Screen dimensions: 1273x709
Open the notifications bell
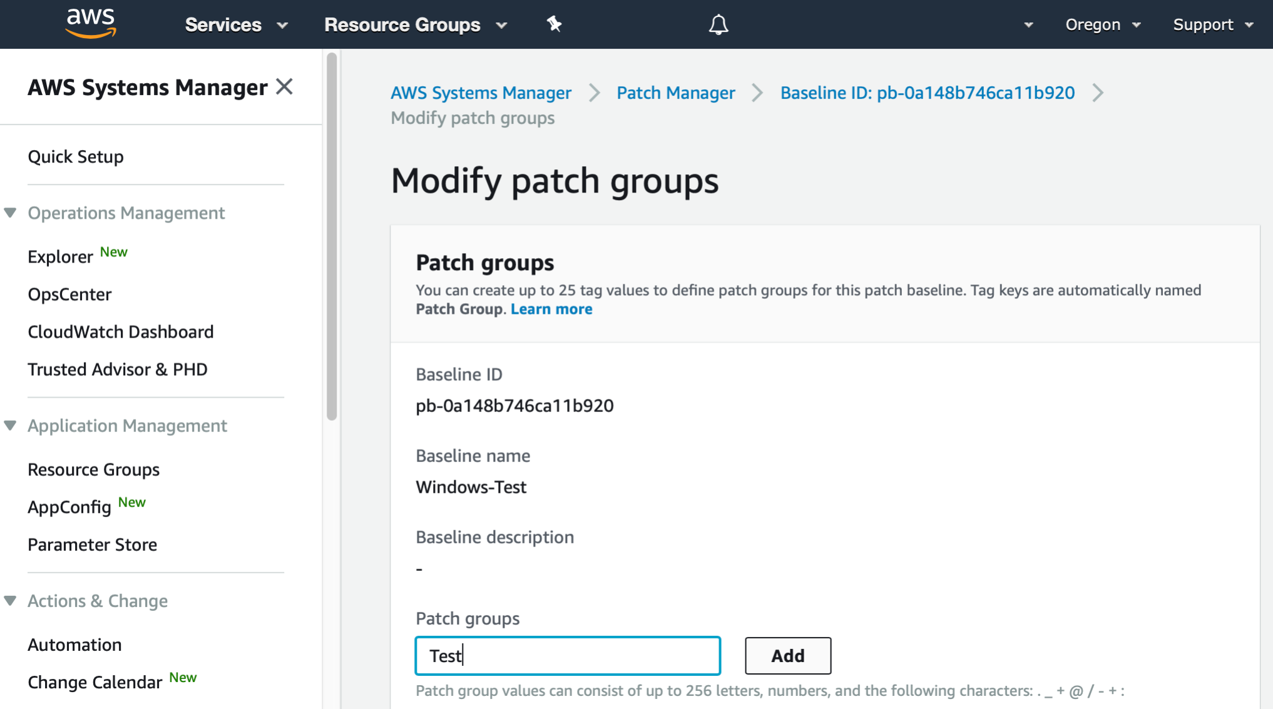click(718, 24)
